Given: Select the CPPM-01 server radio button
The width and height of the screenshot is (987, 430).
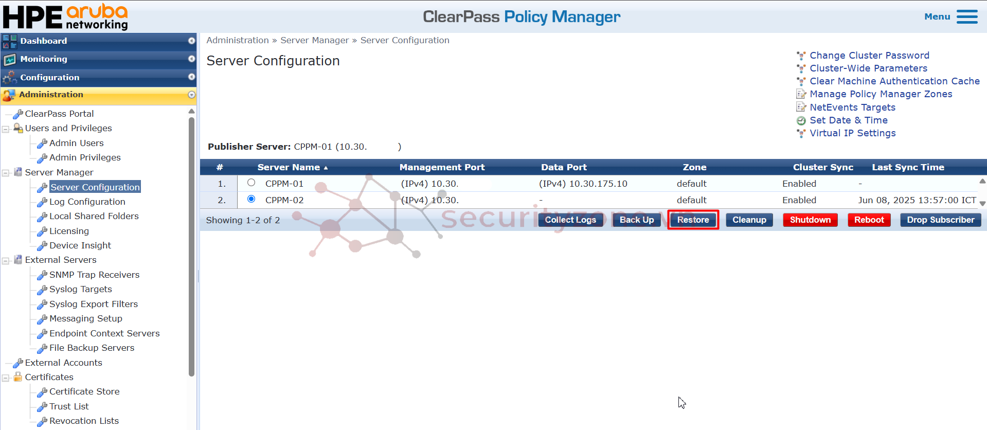Looking at the screenshot, I should click(x=251, y=183).
